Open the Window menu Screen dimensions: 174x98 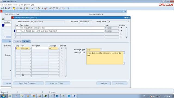[27, 5]
